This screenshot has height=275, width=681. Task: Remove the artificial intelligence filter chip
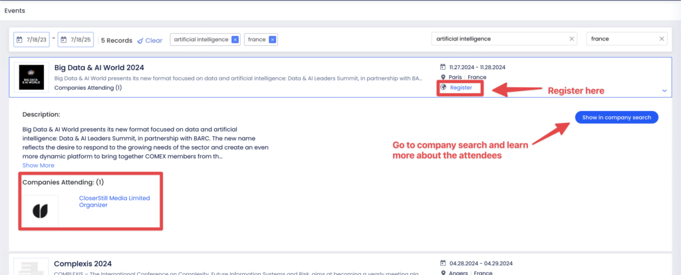pos(235,39)
